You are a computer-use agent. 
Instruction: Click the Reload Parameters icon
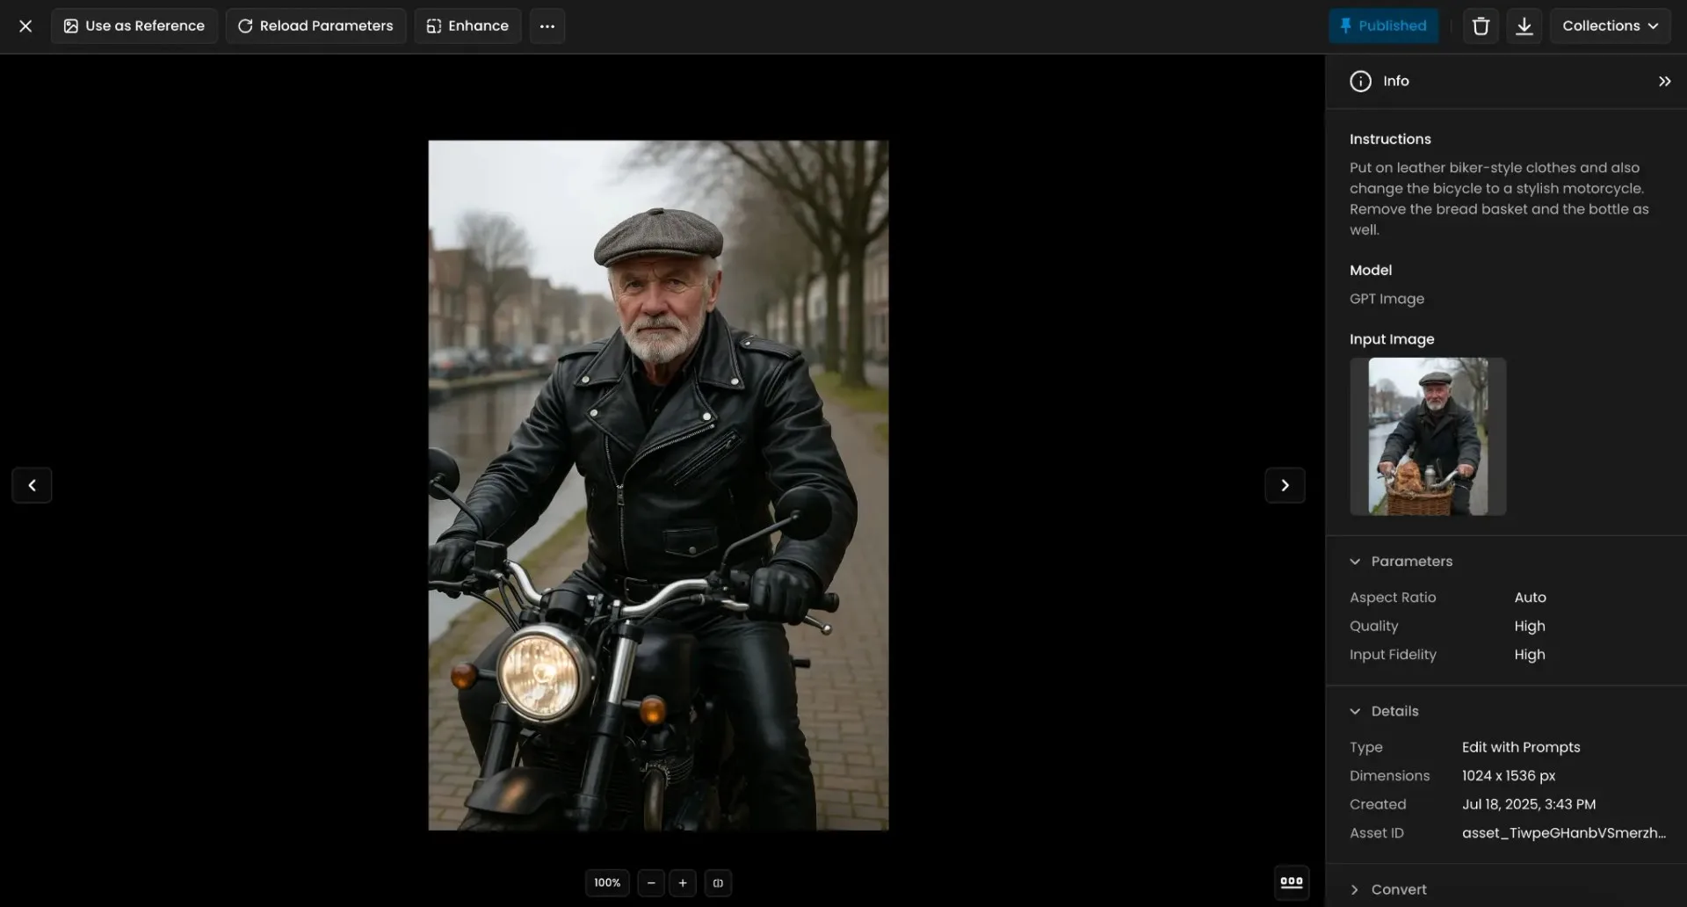coord(247,25)
